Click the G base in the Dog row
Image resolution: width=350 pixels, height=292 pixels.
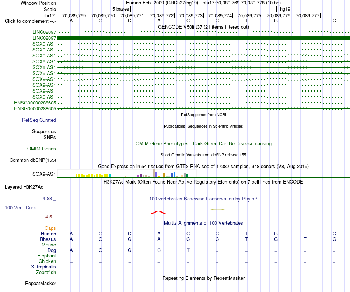click(x=101, y=250)
